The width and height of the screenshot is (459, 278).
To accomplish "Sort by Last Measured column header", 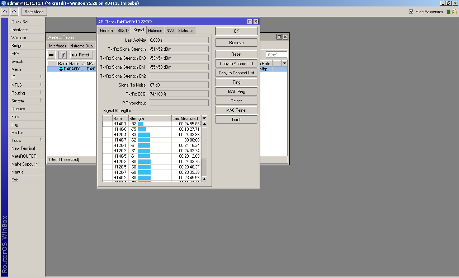I will coord(186,119).
